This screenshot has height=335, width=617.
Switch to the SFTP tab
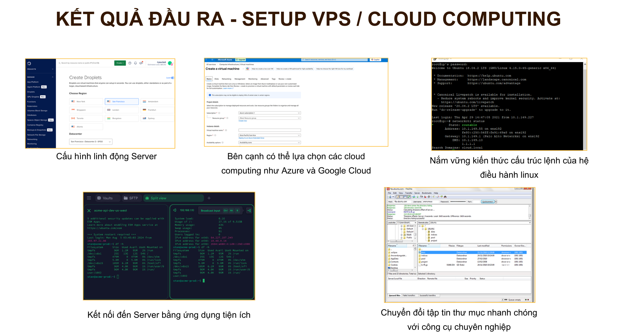click(x=131, y=198)
